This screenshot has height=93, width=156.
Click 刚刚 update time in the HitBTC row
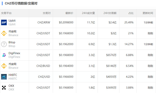click(150, 77)
